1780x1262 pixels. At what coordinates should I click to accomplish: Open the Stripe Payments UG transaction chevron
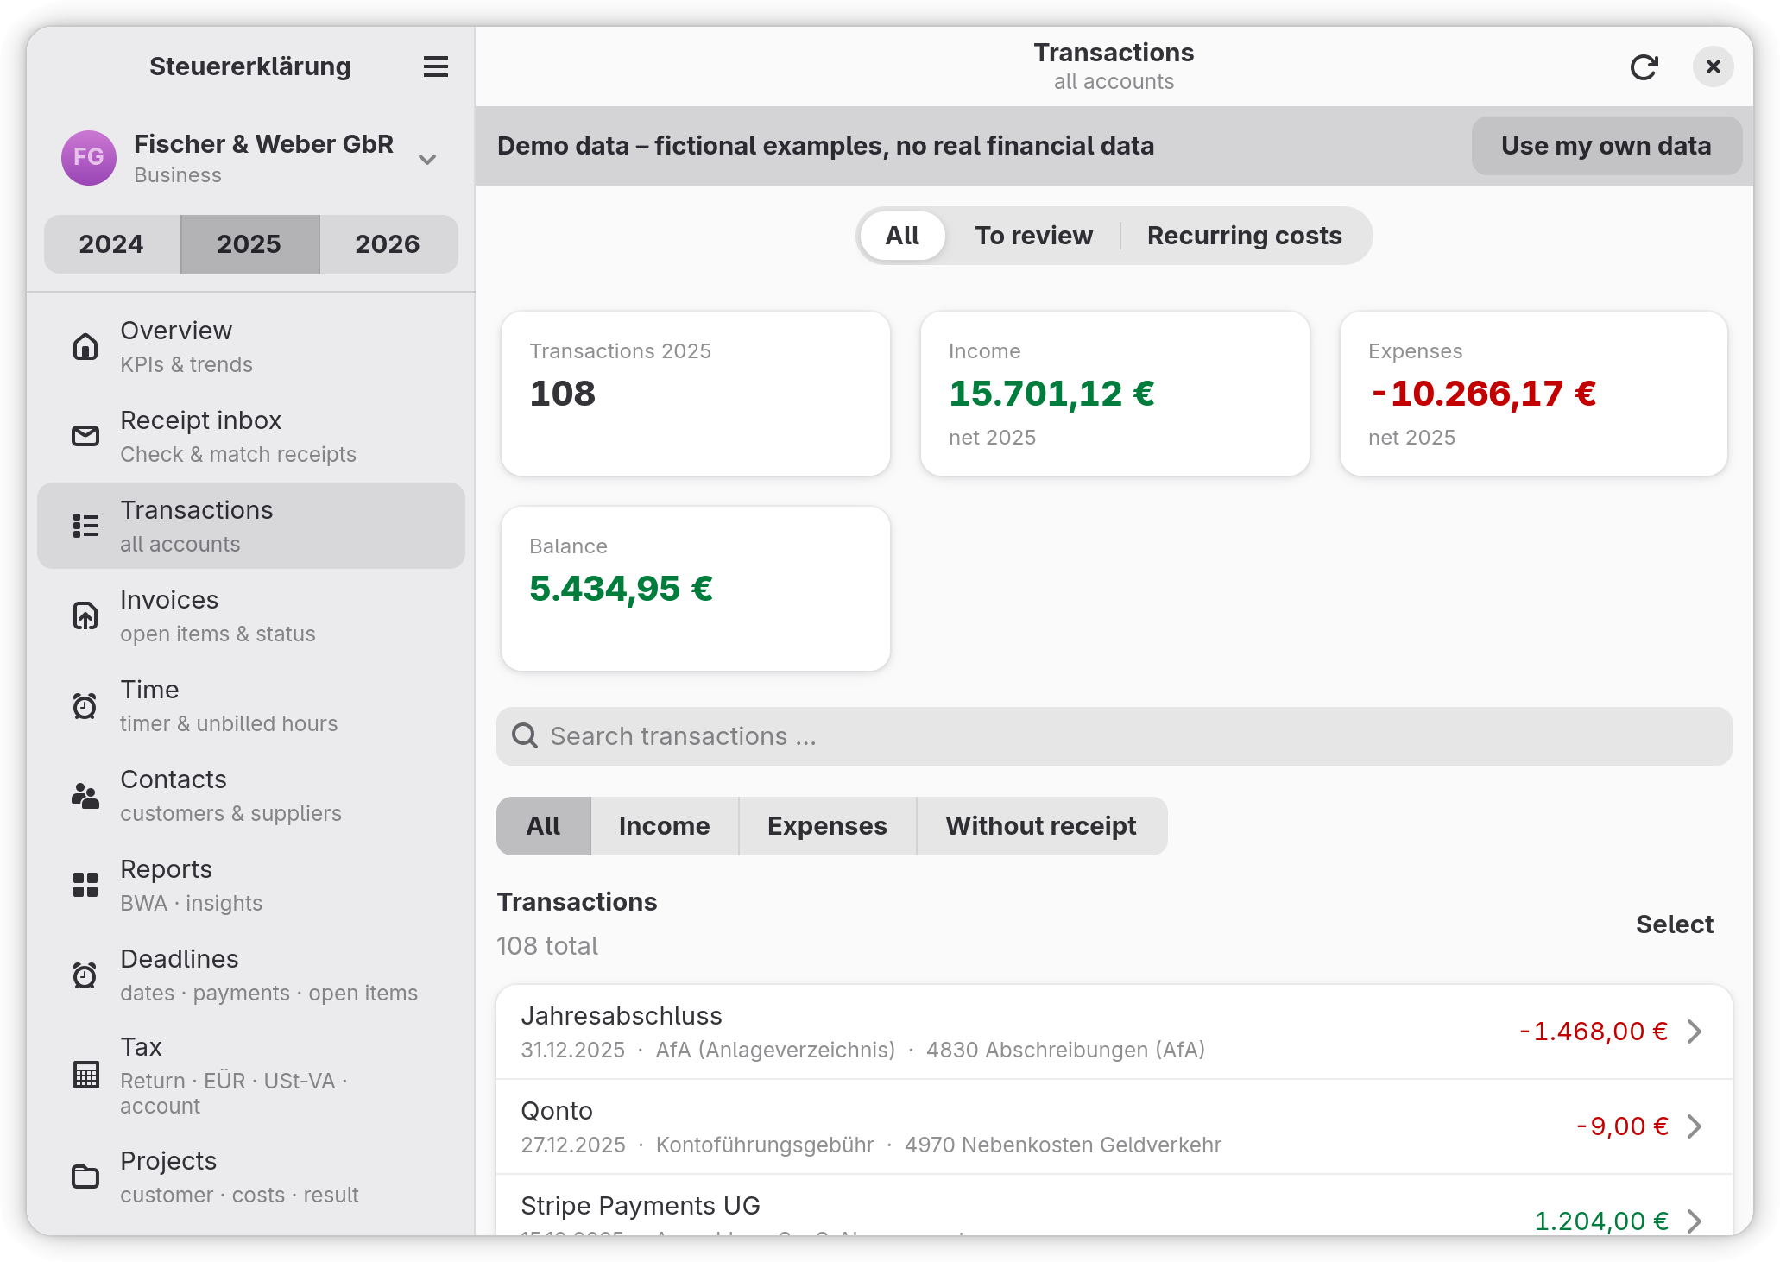(1695, 1221)
